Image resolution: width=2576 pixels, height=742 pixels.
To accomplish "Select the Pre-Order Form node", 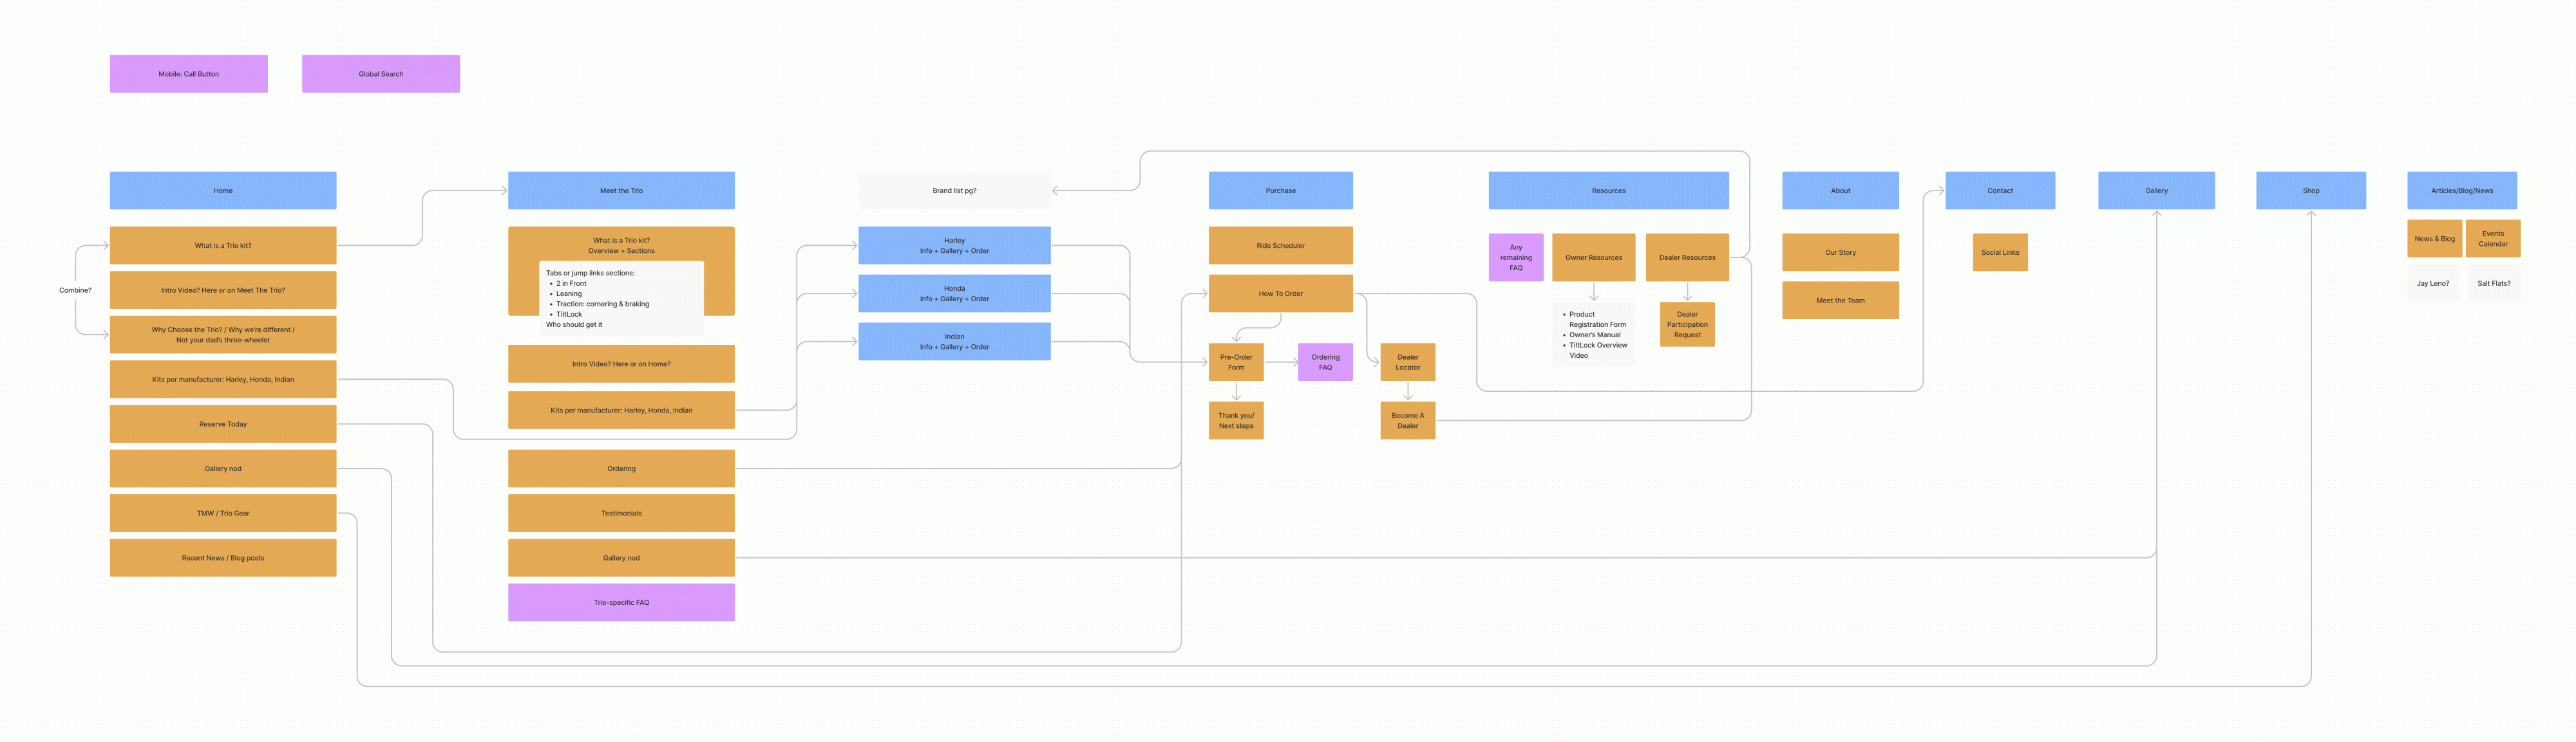I will (x=1235, y=362).
